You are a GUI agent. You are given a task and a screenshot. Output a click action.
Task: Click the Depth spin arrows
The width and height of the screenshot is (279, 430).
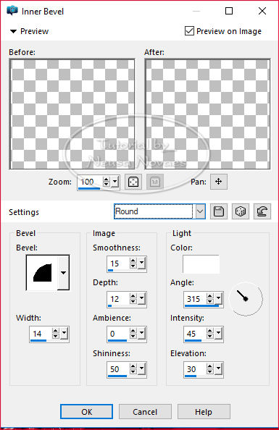133,299
